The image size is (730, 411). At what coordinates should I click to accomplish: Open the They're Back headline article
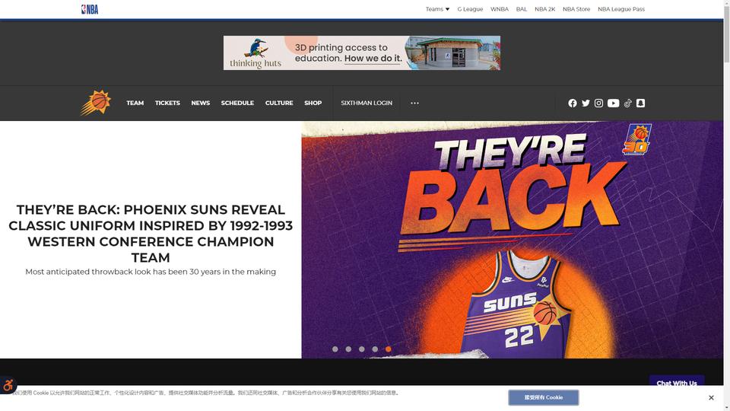[x=151, y=234]
